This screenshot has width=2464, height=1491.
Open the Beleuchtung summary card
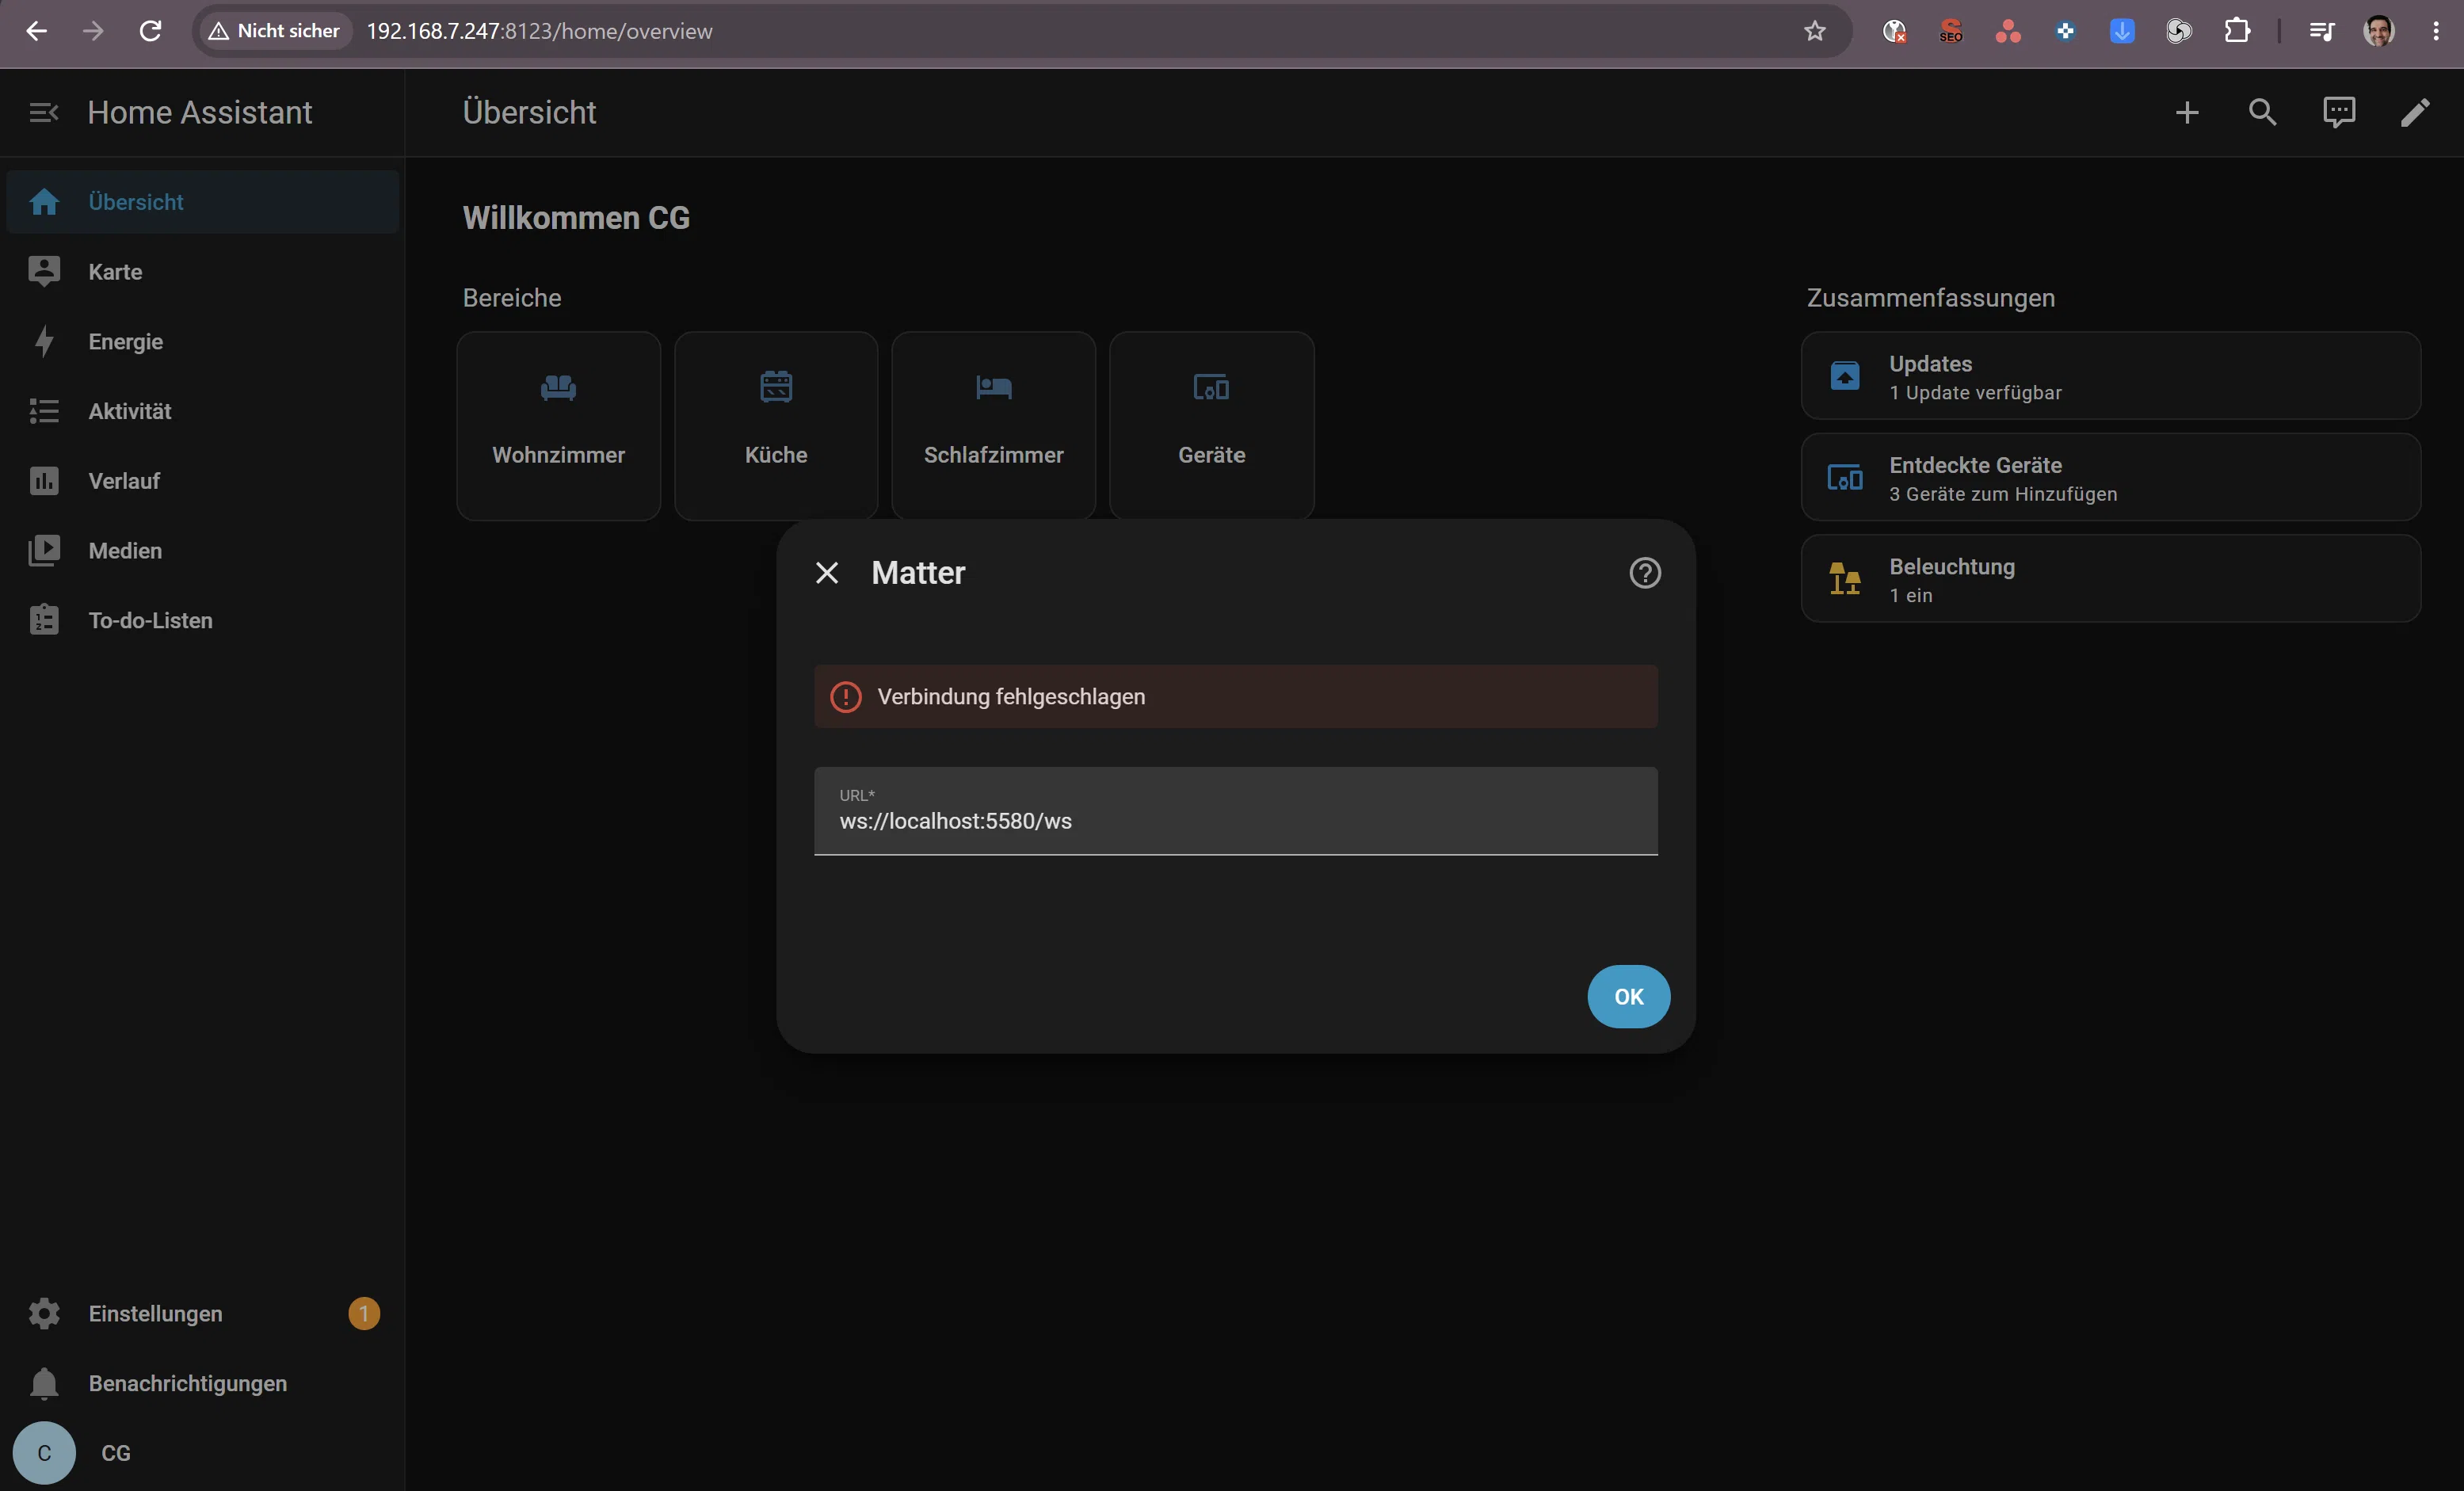click(x=2111, y=578)
